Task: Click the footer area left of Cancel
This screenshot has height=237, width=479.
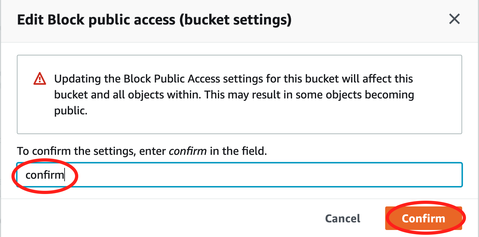Action: (x=159, y=219)
